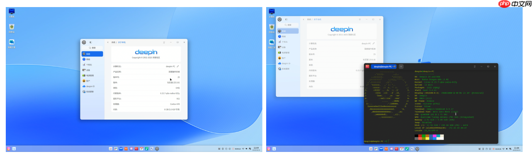Edit computer name pencil icon in right window

point(374,43)
